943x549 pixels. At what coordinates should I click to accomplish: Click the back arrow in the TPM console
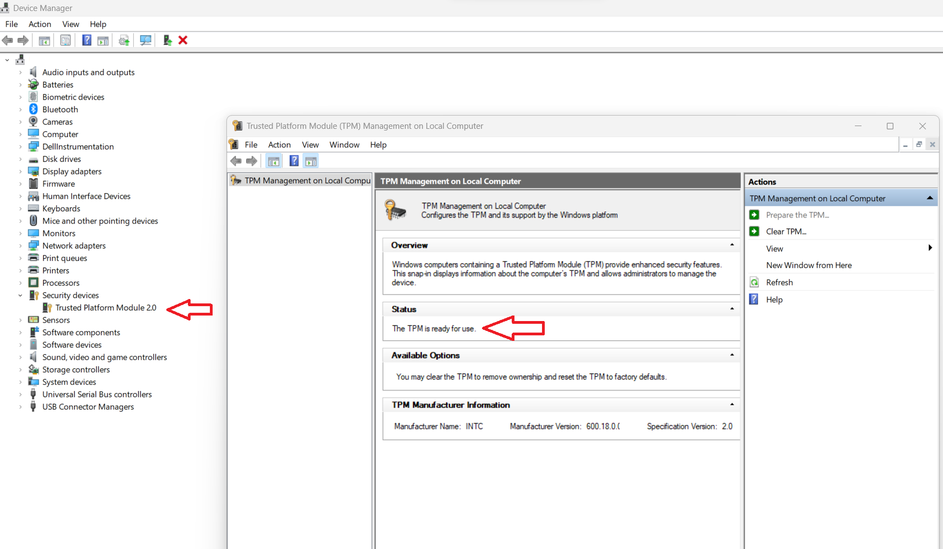236,160
